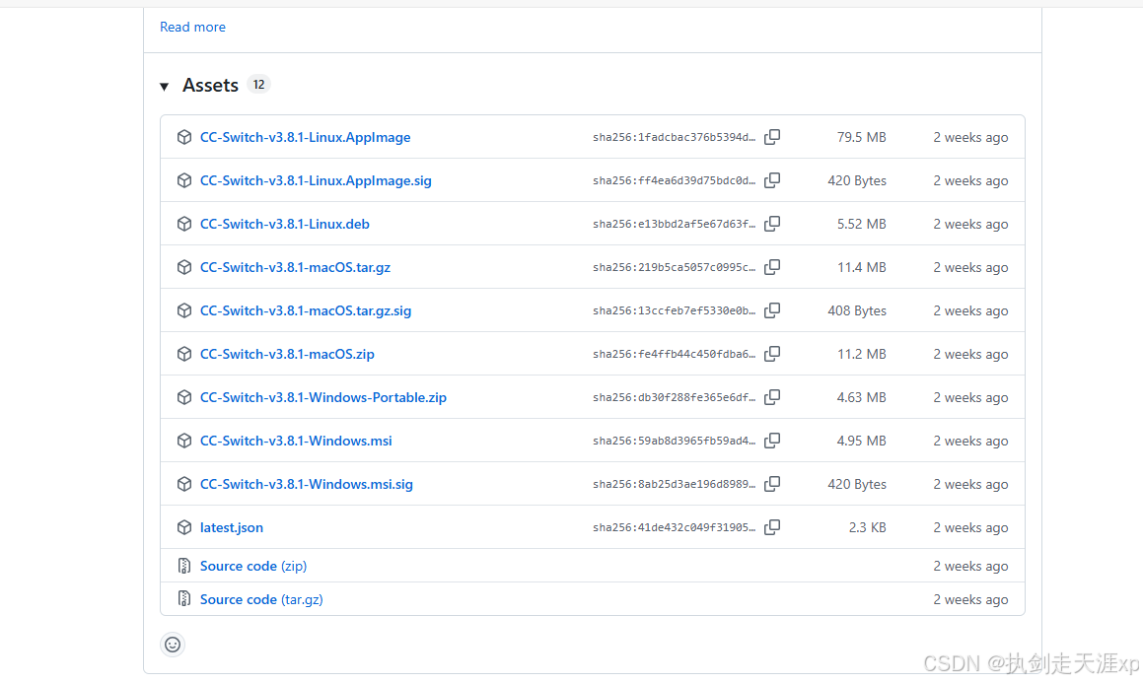1143x683 pixels.
Task: Select hash text sha256:41de432c049f31905…
Action: point(675,527)
